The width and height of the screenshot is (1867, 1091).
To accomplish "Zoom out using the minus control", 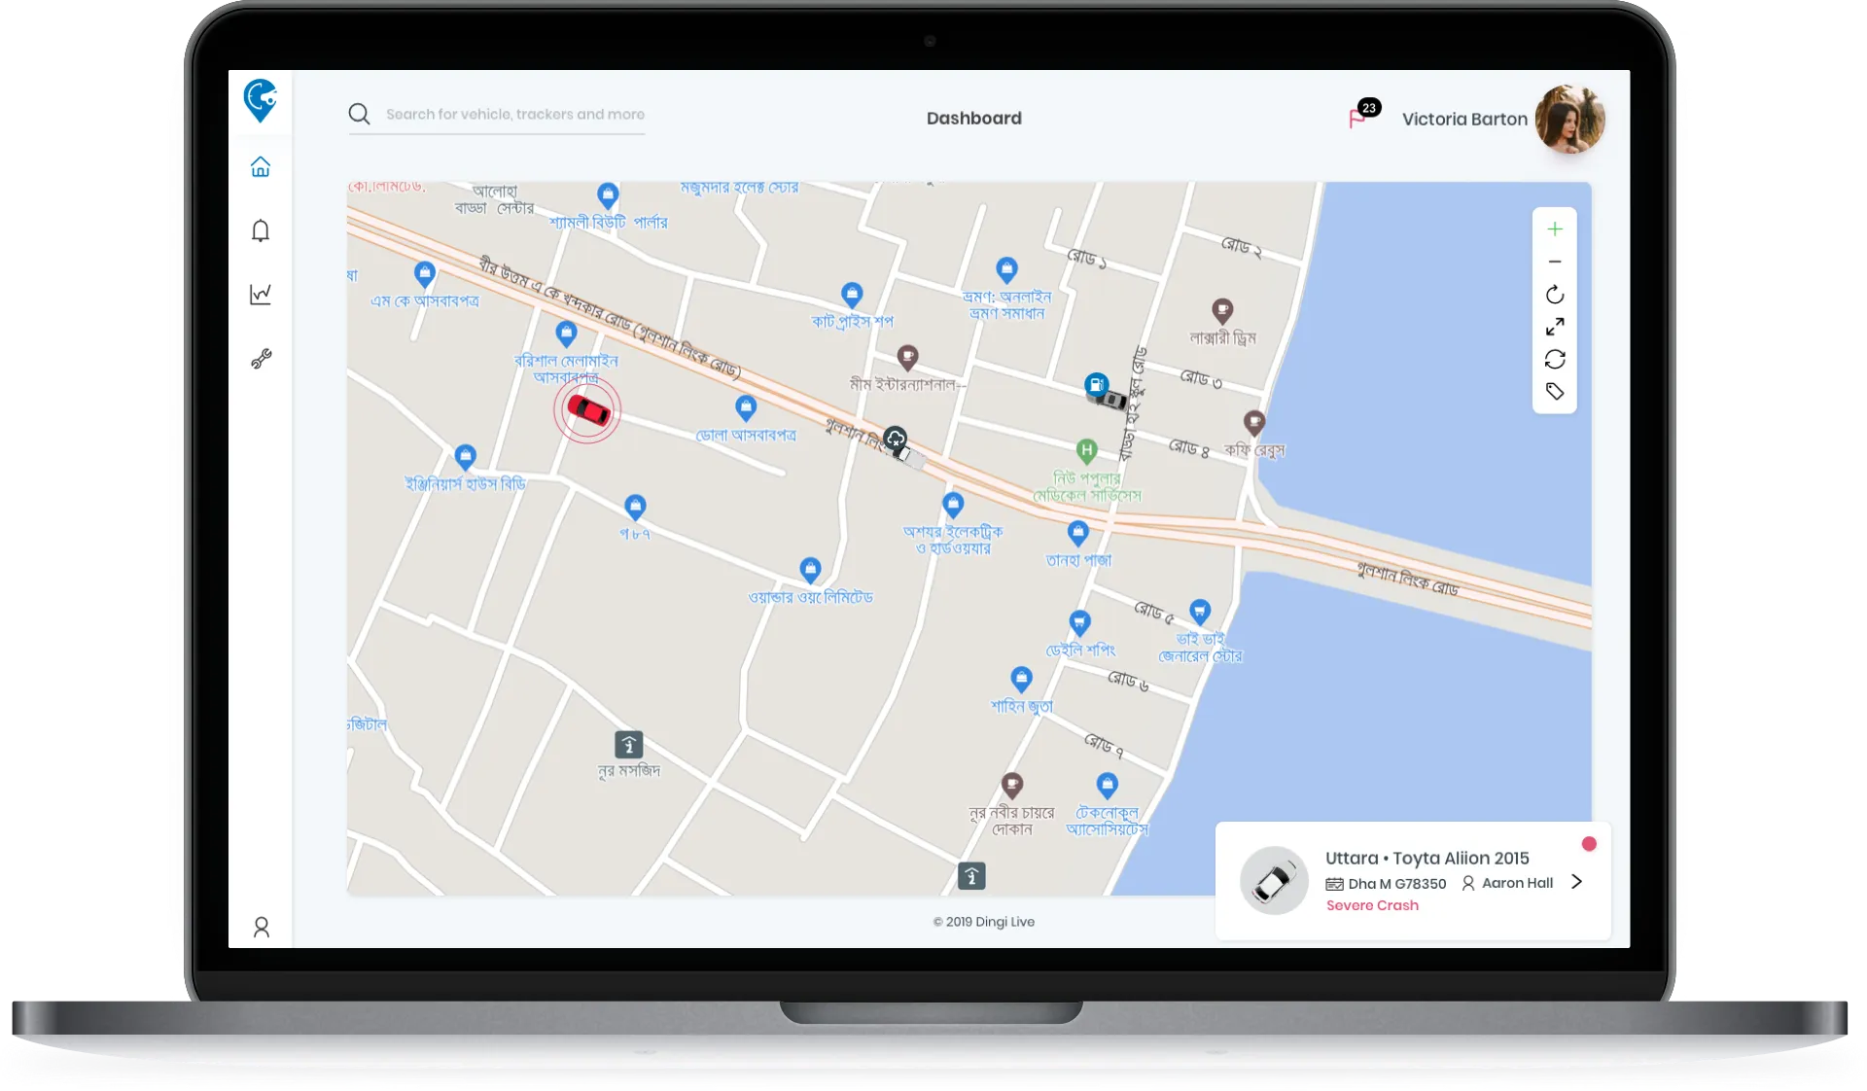I will pos(1554,261).
